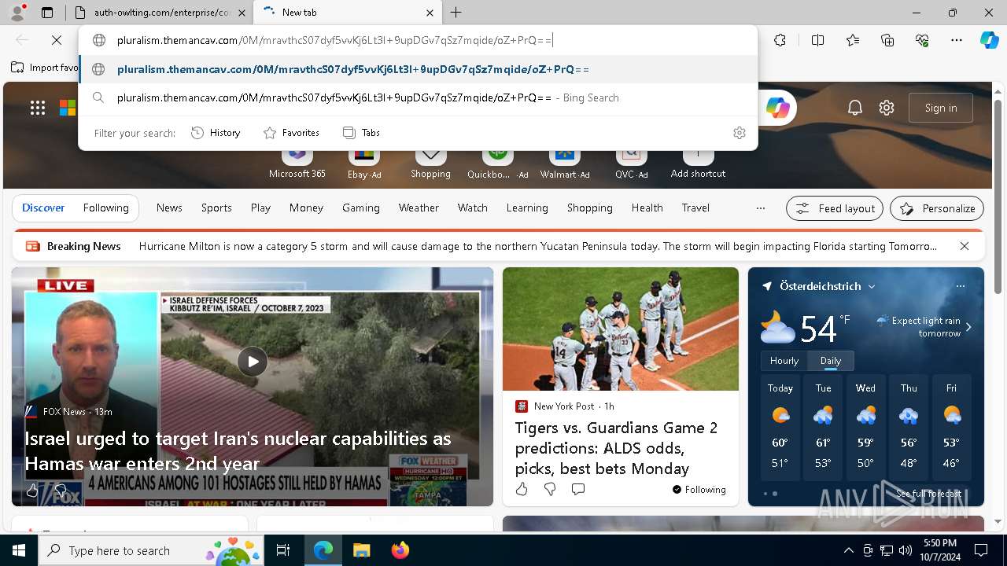
Task: Open Collections in the toolbar
Action: [887, 40]
